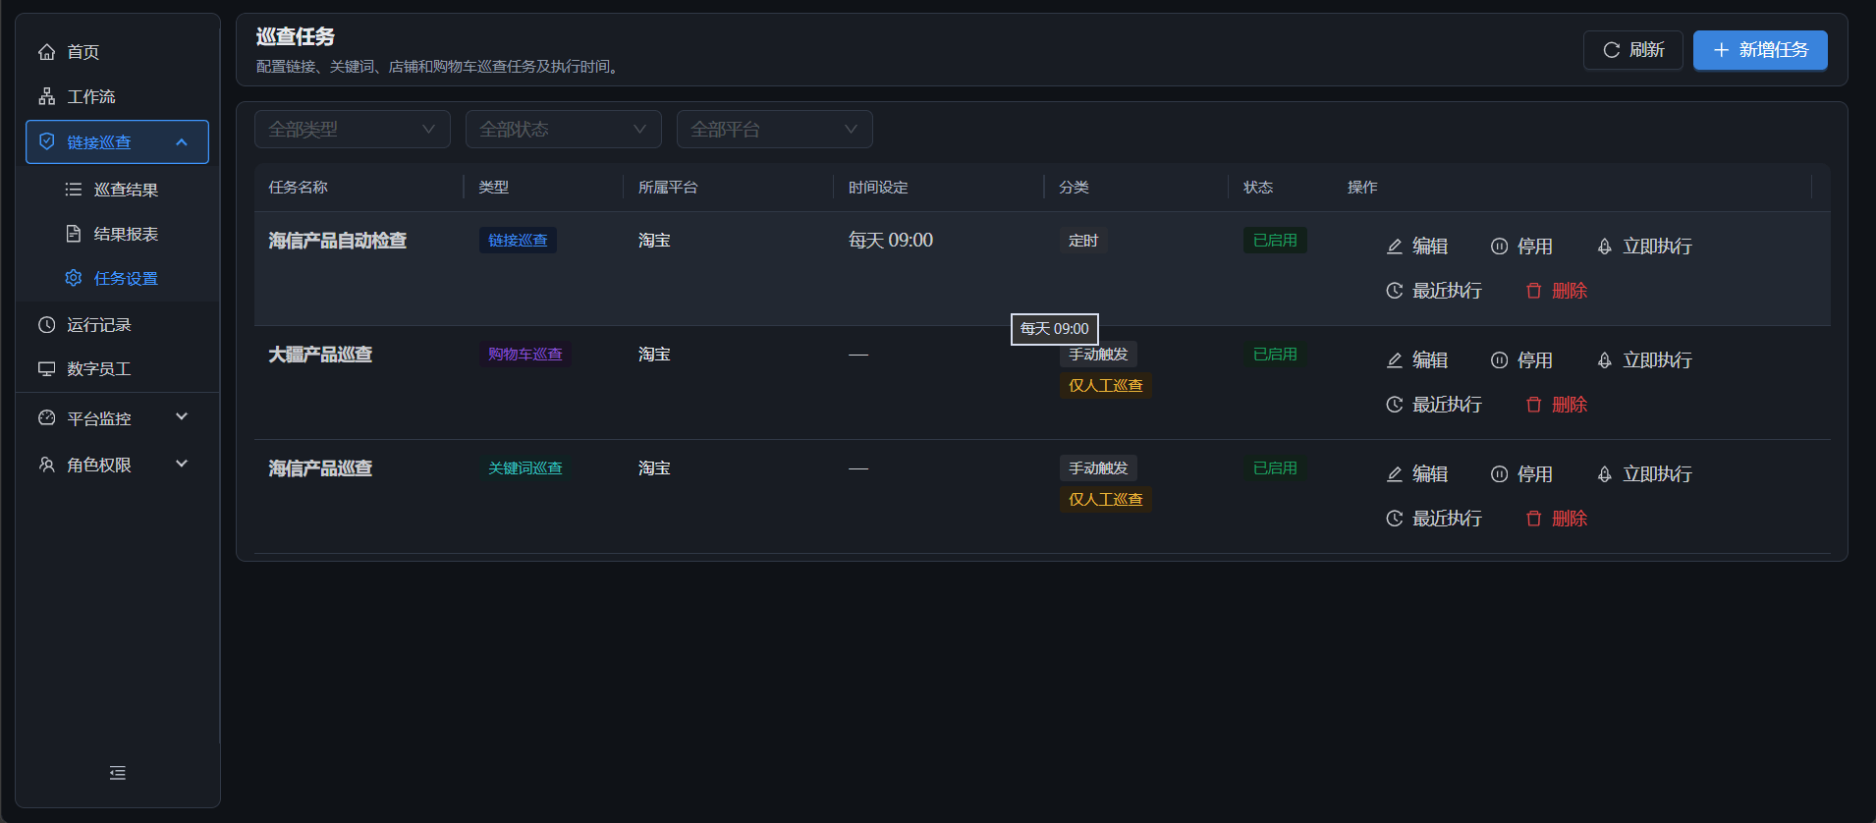Click edit pencil icon for 海信产品自动检查

(x=1395, y=247)
